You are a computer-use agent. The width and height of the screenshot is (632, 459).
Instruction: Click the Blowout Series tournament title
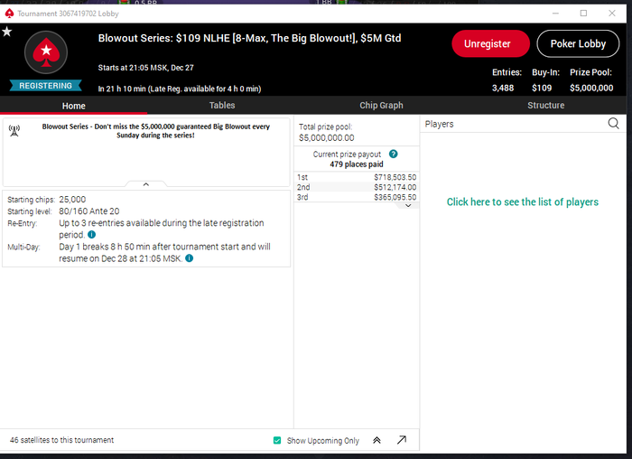pos(249,38)
